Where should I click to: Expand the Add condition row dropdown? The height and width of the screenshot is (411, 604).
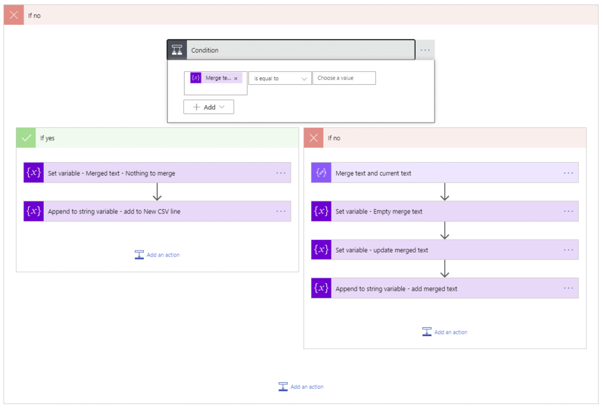point(209,107)
